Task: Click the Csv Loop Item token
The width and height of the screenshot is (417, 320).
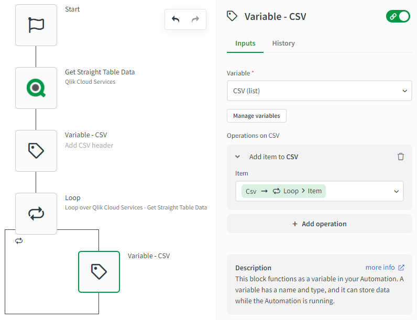Action: coord(283,191)
